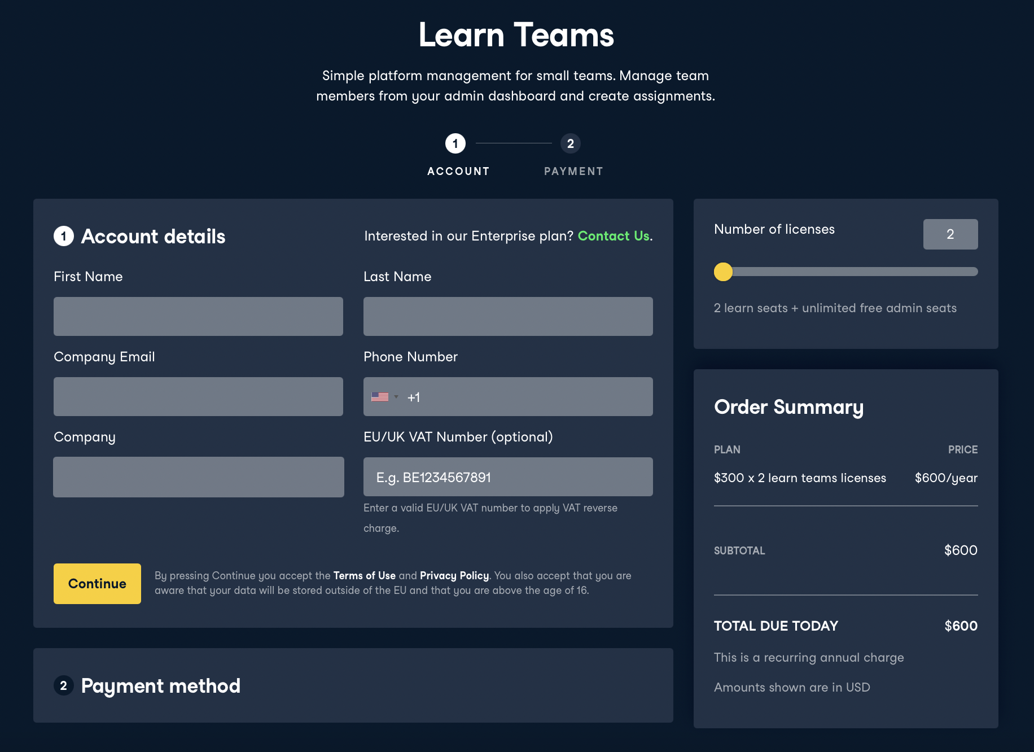Click the licenses slider yellow handle
Screen dimensions: 1034x752
[723, 272]
